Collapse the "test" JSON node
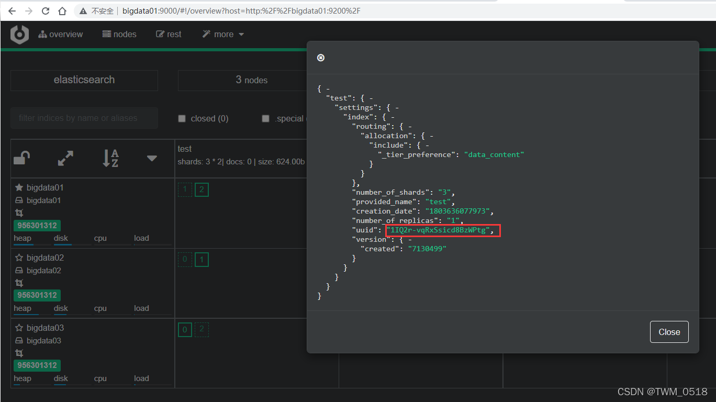 371,98
